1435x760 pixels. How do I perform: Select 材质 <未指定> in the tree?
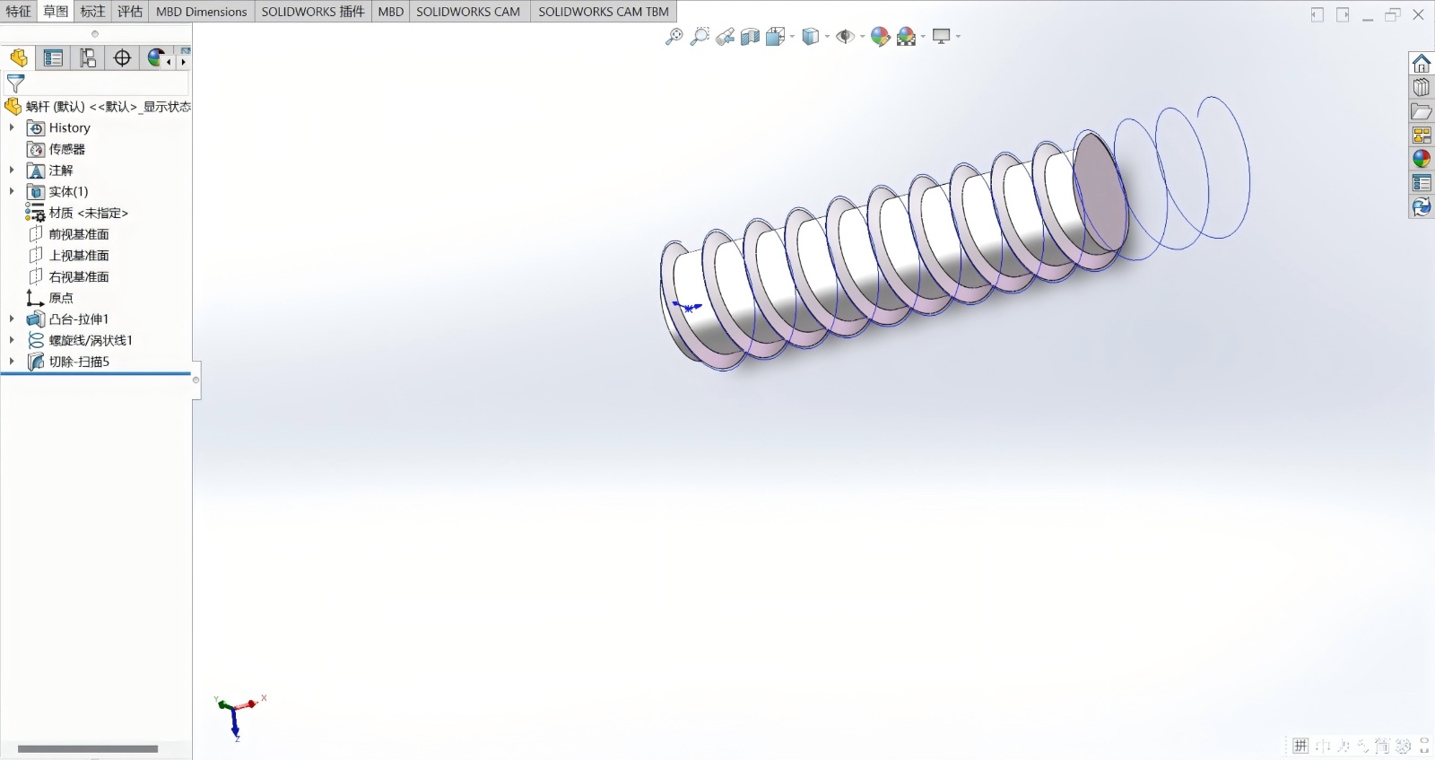[88, 213]
